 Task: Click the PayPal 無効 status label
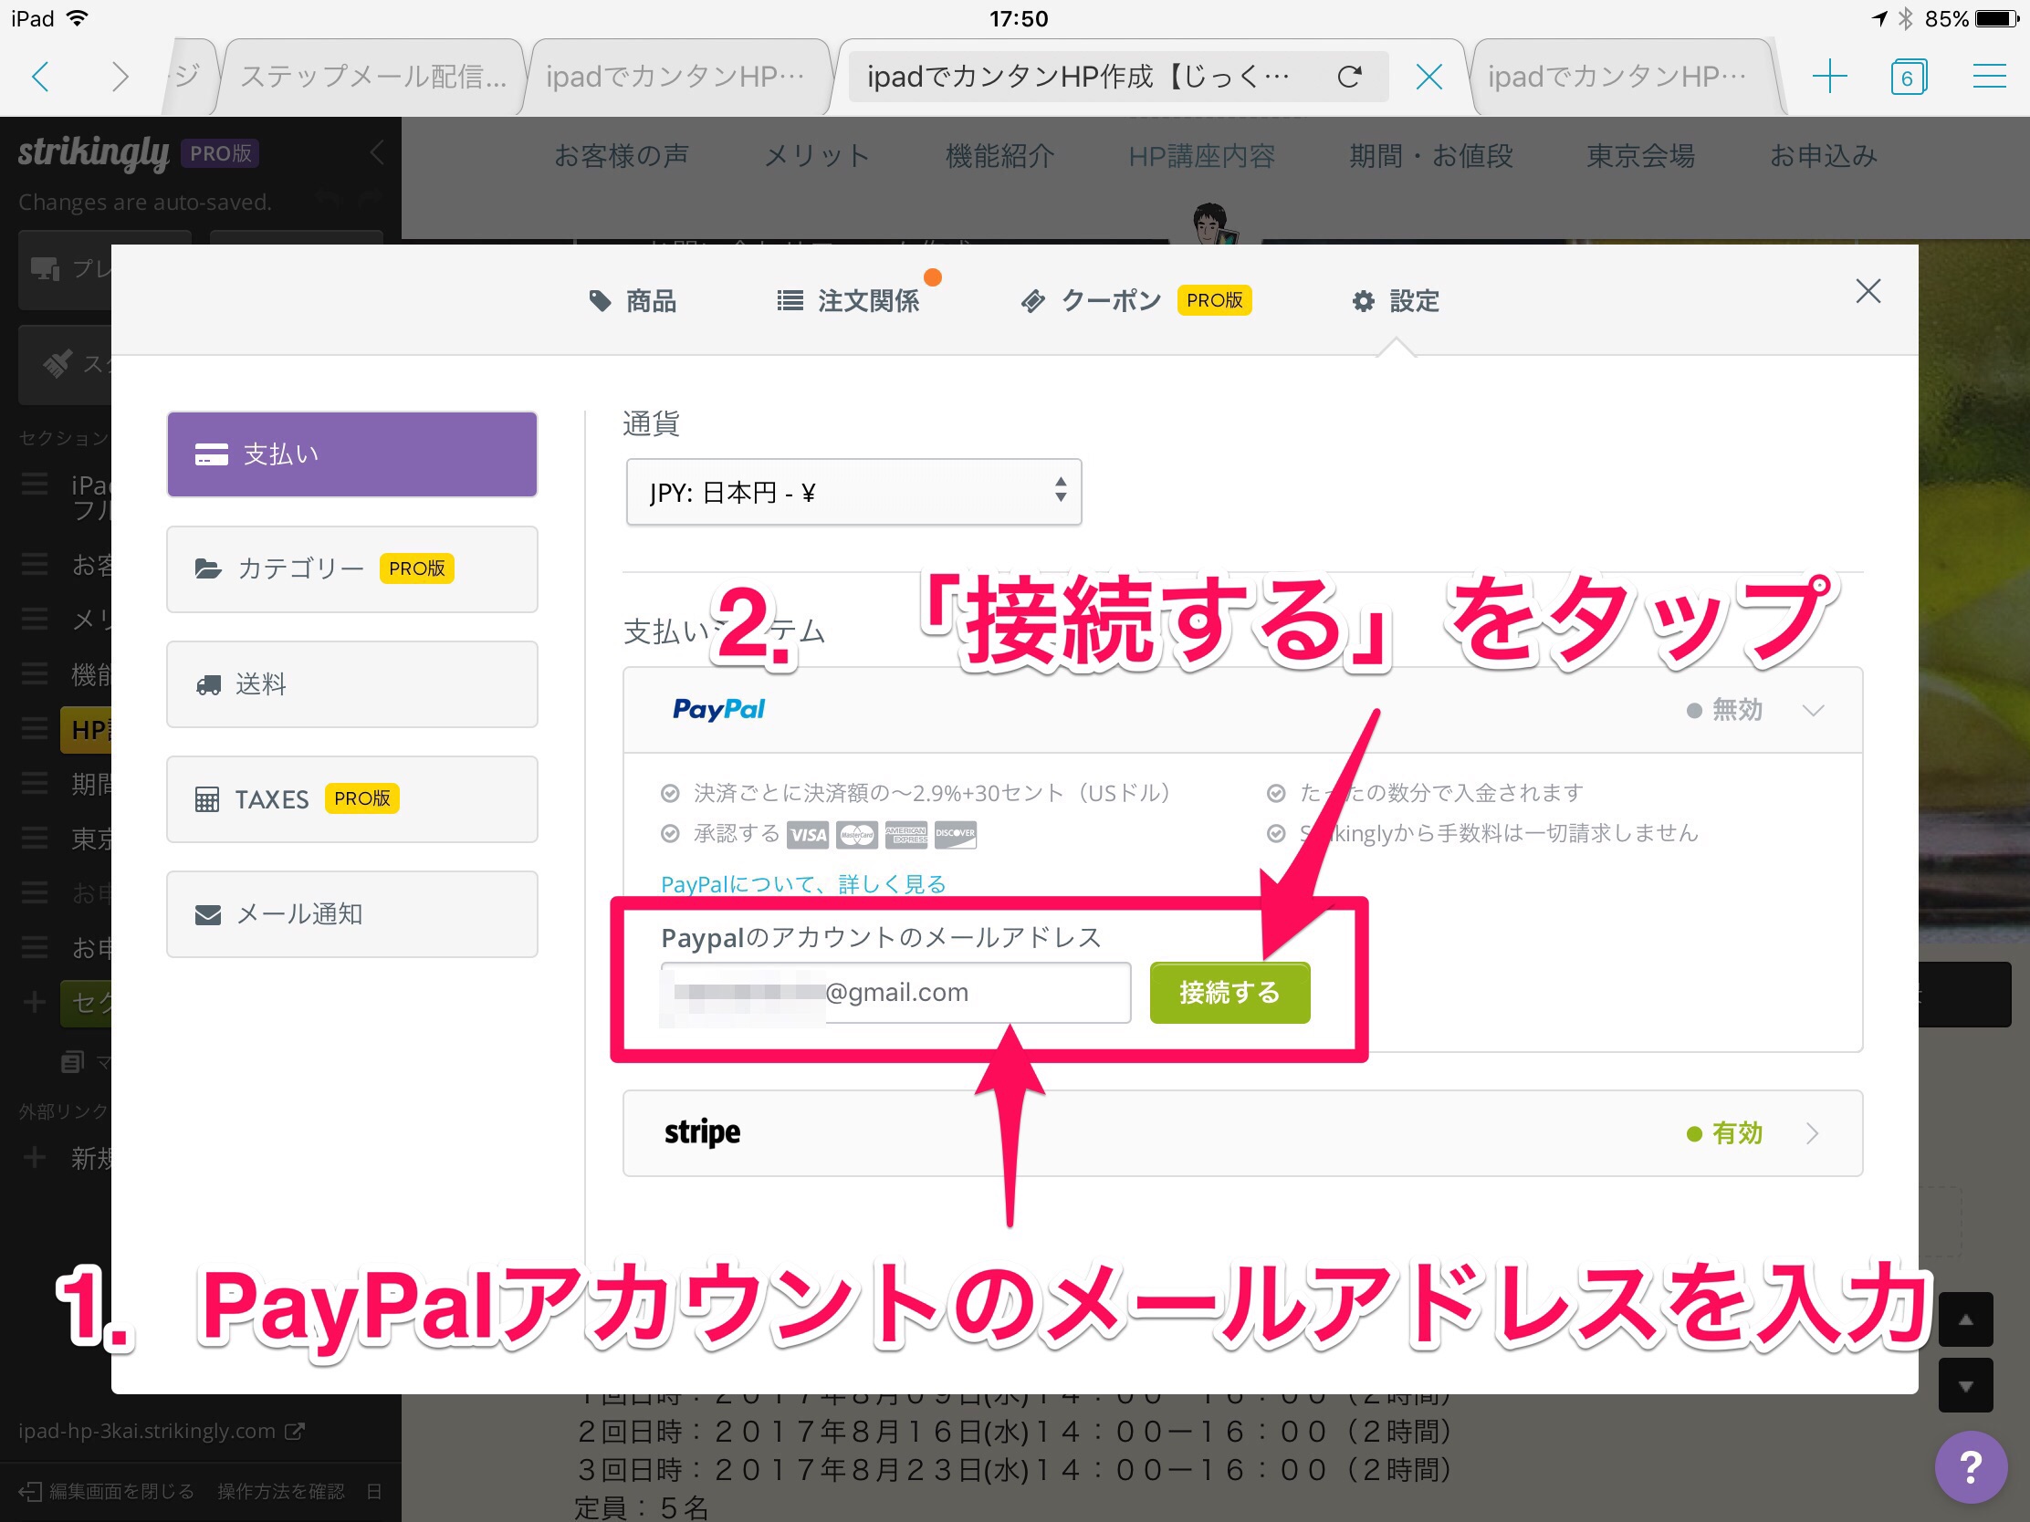(x=1725, y=710)
